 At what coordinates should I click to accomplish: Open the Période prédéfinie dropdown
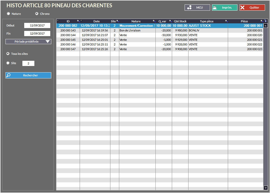[x=28, y=42]
